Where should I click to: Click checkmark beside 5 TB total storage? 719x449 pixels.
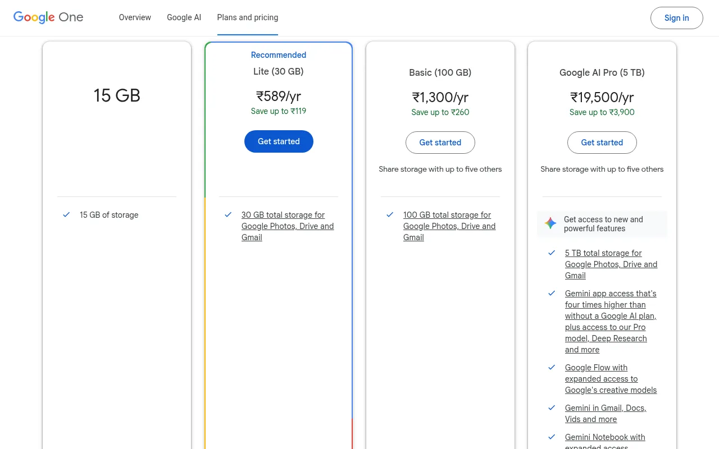point(552,253)
